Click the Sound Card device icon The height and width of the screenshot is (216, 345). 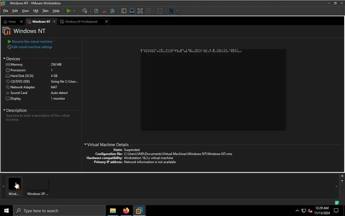pos(8,93)
